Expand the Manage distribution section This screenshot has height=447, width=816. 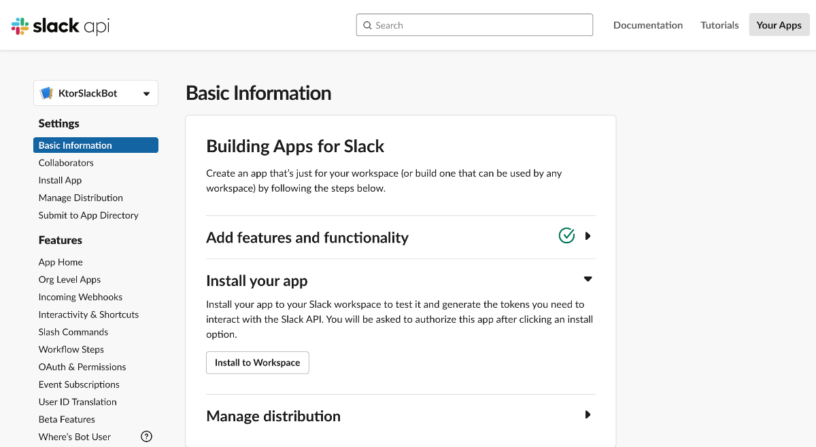point(588,415)
